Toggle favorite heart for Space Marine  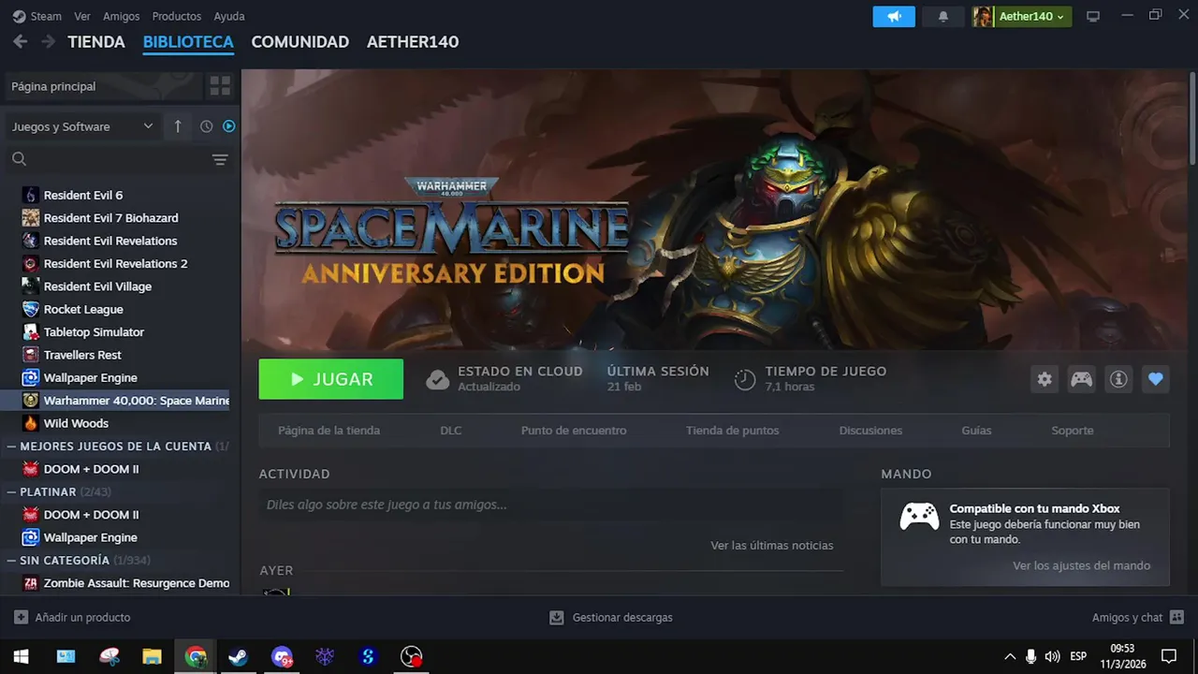coord(1155,379)
